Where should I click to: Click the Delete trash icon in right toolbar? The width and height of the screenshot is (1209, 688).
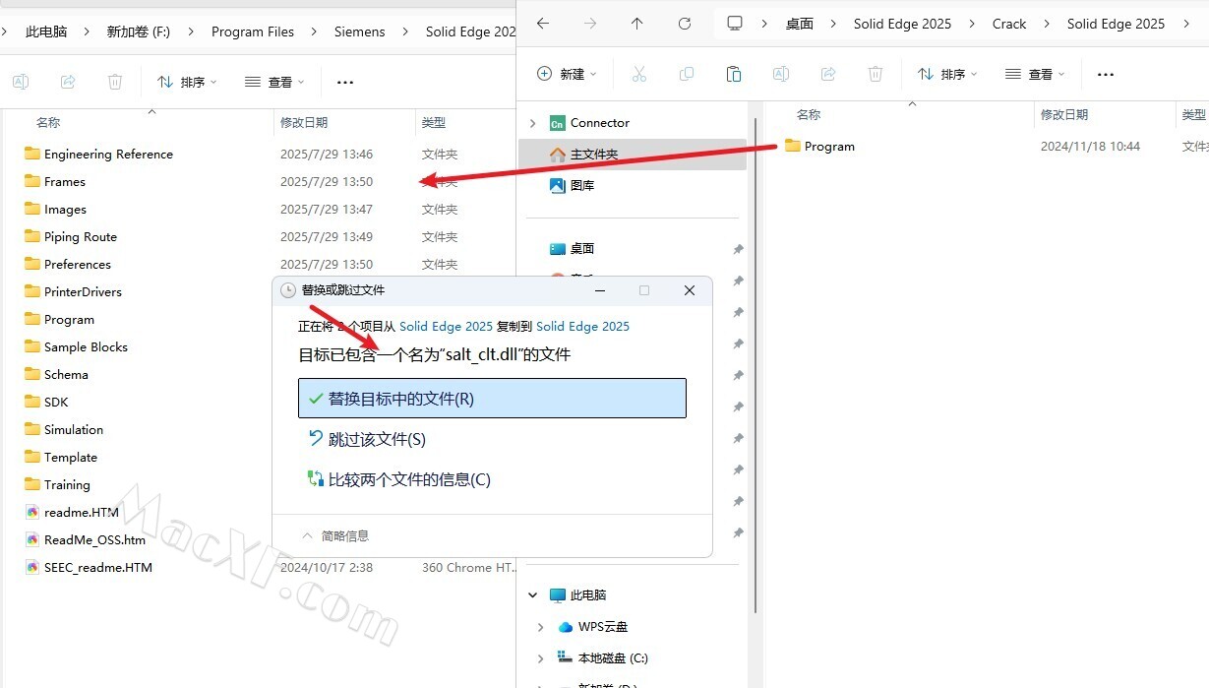click(876, 74)
